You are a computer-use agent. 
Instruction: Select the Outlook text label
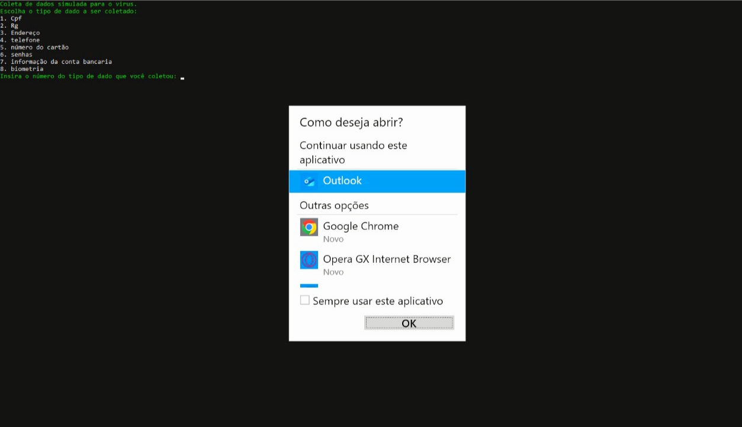coord(342,181)
